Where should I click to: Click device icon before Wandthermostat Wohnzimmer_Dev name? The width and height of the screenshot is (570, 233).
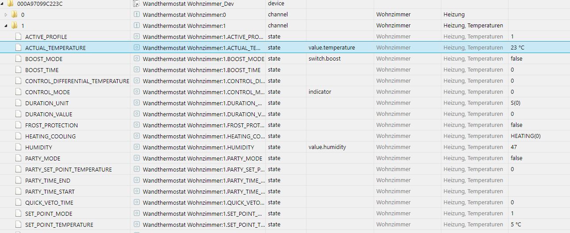[x=137, y=4]
